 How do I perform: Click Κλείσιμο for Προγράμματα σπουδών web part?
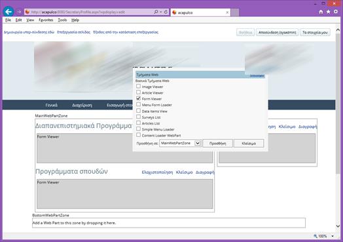point(185,172)
